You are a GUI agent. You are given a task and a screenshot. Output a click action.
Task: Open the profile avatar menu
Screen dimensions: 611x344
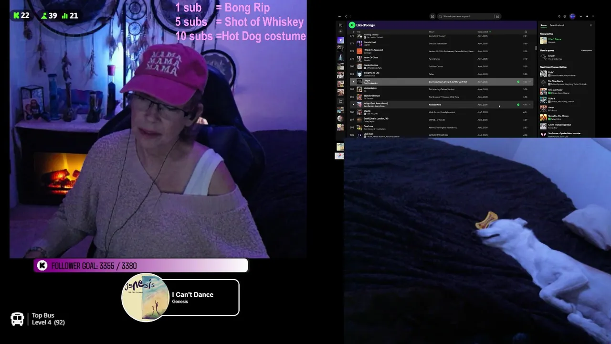pos(572,16)
